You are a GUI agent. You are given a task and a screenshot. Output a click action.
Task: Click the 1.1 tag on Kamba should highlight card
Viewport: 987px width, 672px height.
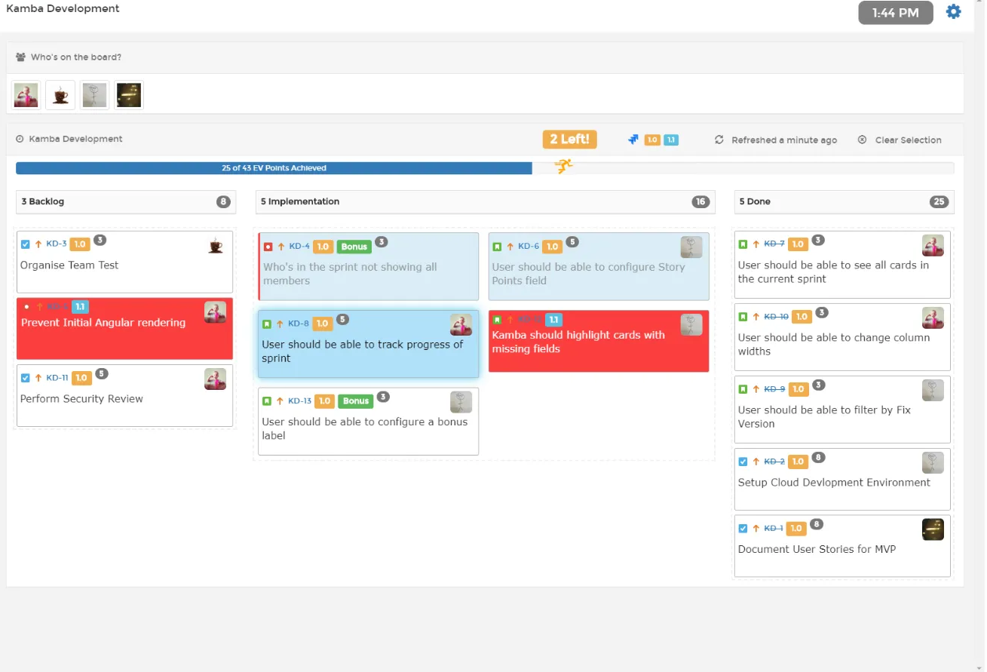pyautogui.click(x=553, y=320)
